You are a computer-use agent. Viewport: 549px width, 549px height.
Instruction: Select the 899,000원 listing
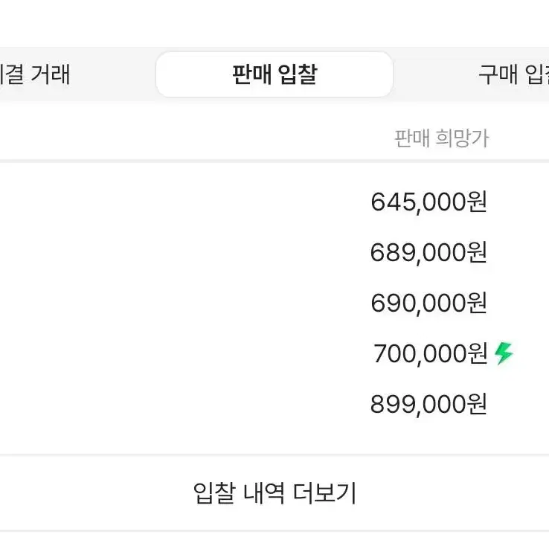(428, 404)
